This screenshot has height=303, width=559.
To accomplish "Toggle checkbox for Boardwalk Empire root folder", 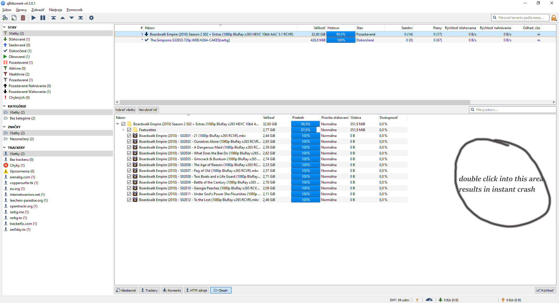I will point(123,124).
